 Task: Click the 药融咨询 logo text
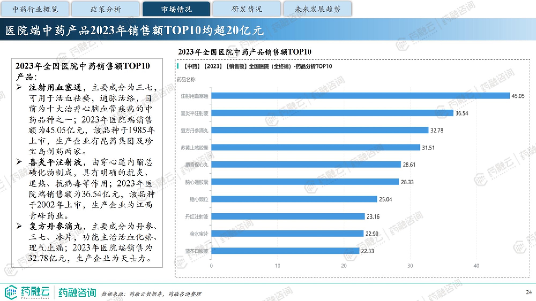point(77,292)
